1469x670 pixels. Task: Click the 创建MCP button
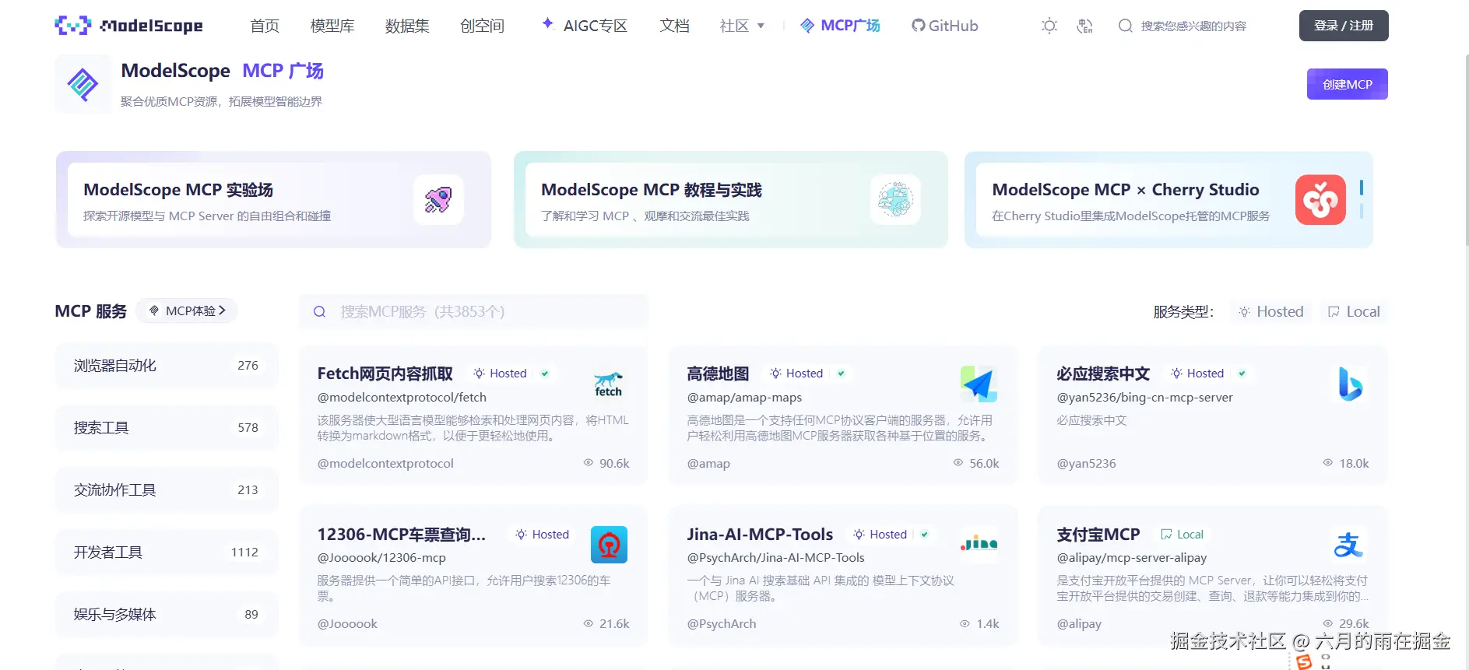(x=1347, y=84)
